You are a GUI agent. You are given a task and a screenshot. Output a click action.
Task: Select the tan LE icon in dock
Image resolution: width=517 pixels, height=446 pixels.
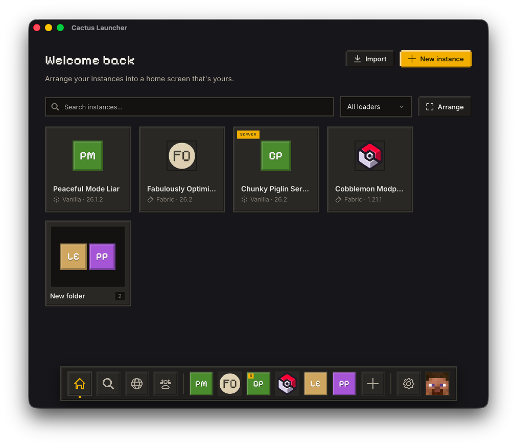(316, 383)
